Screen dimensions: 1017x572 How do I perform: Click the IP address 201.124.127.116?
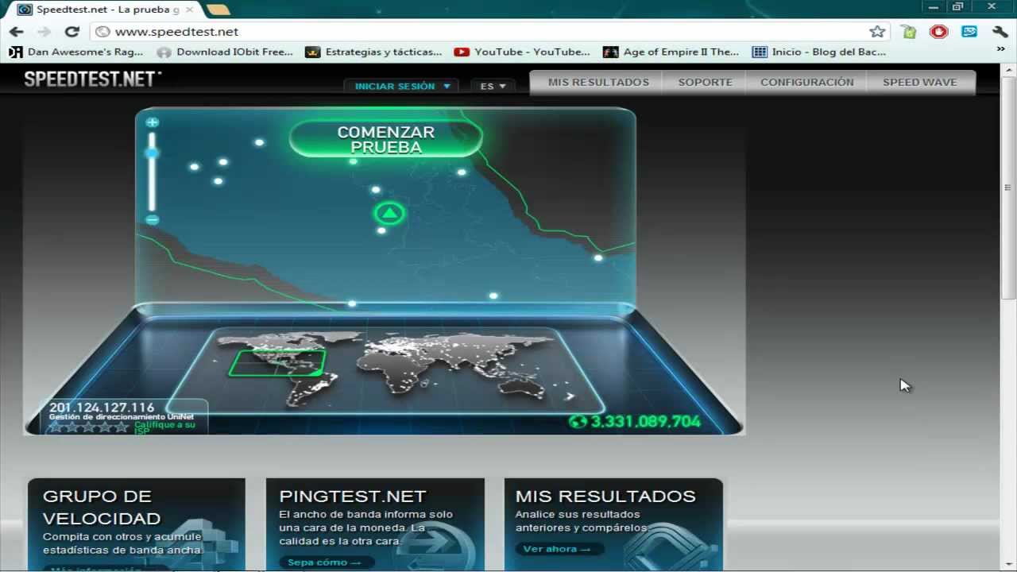pyautogui.click(x=102, y=408)
